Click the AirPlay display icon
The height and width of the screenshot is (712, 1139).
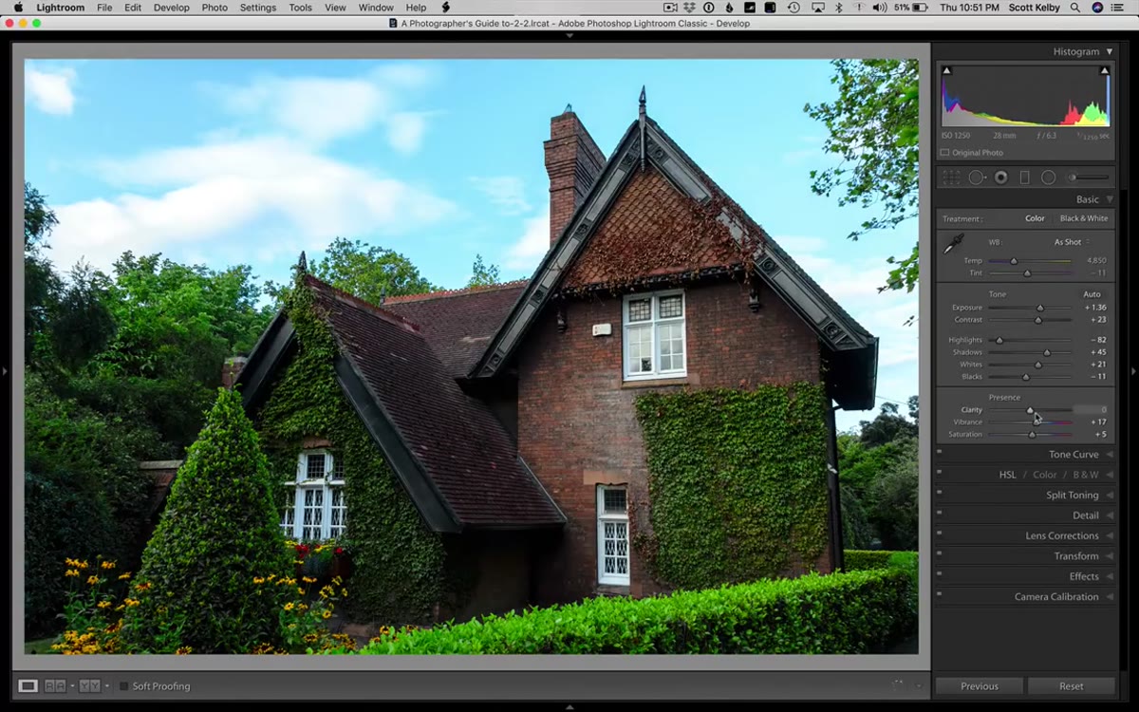(816, 8)
